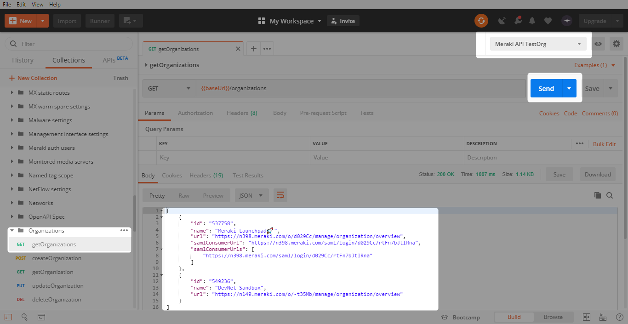Open the Pre-request Script tab

(323, 113)
